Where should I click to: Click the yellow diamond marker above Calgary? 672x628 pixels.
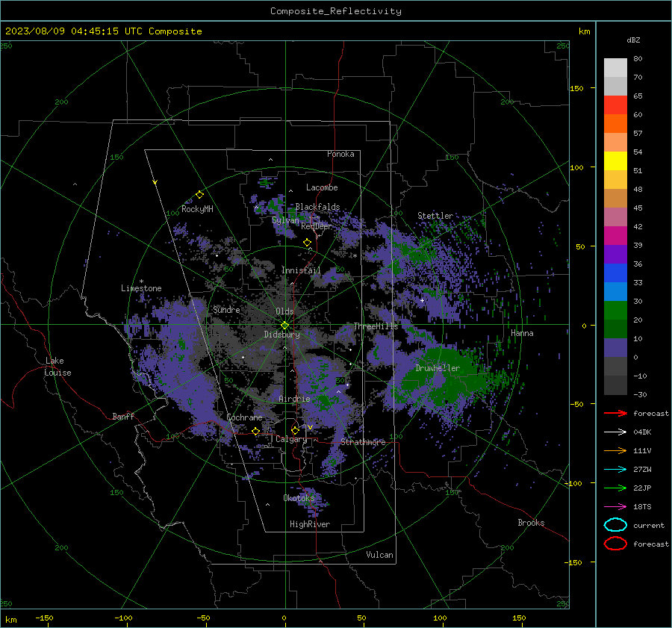click(x=295, y=430)
